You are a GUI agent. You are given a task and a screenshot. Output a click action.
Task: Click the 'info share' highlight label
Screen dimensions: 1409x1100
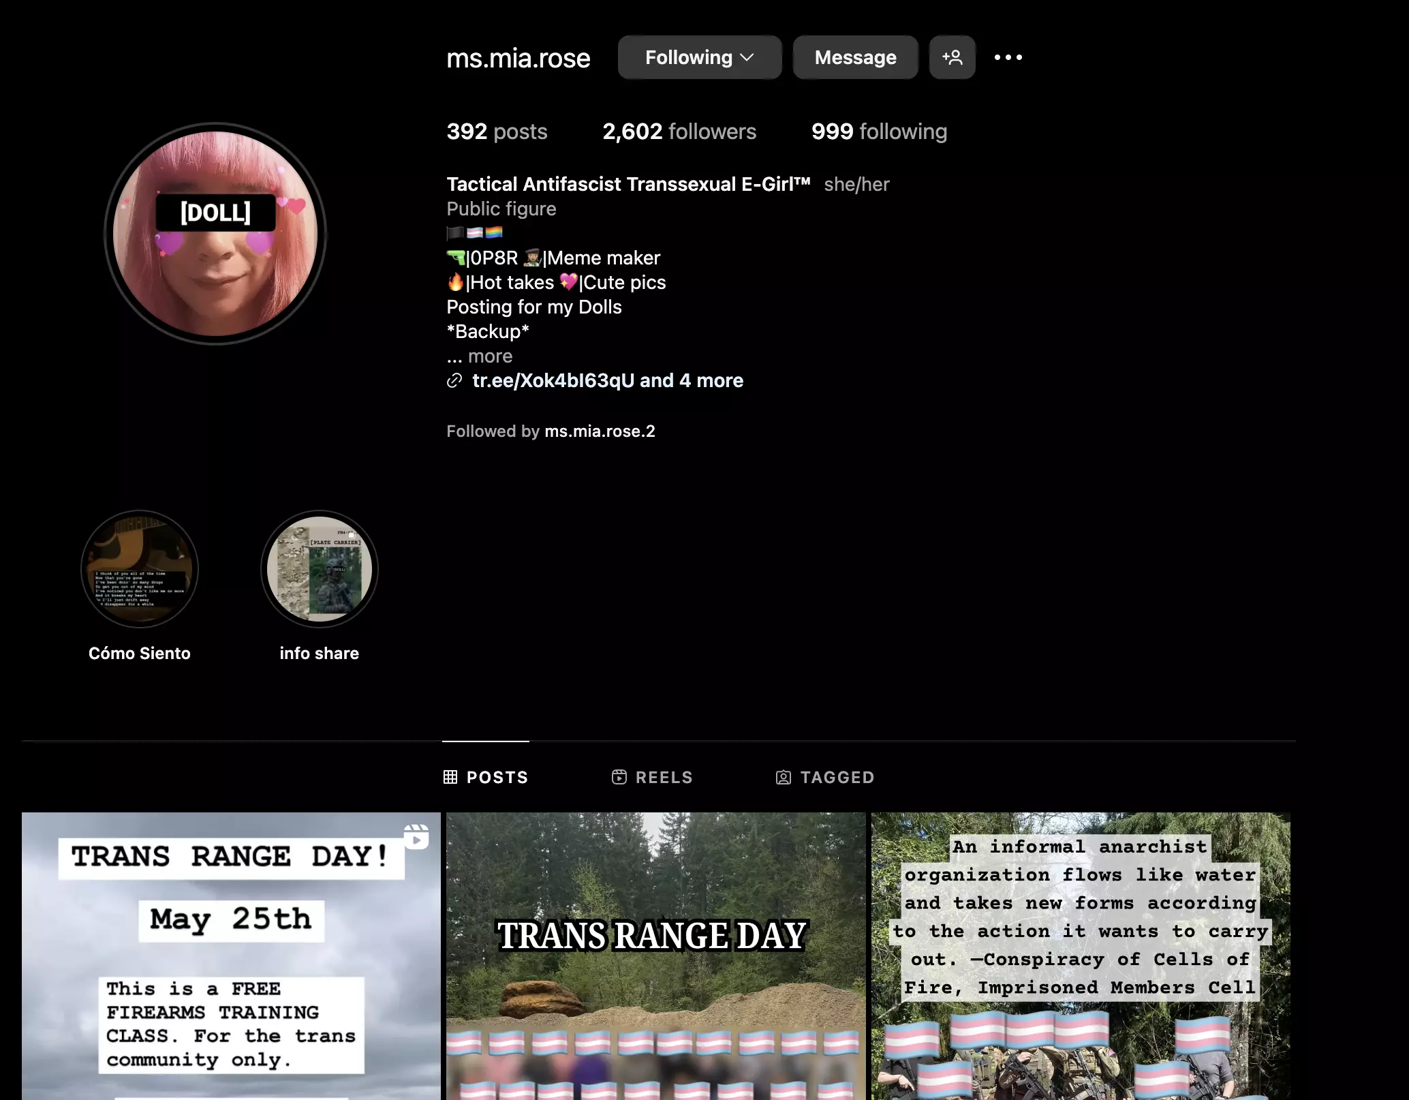[320, 653]
